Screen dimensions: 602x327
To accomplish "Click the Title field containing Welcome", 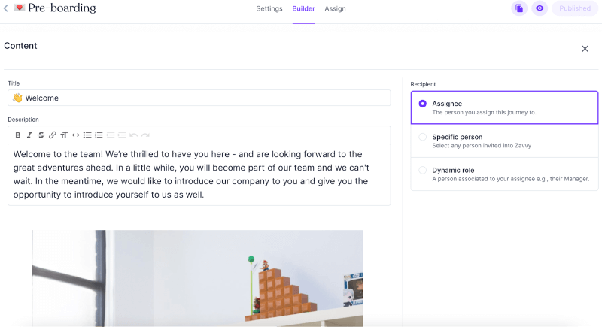I will 199,98.
